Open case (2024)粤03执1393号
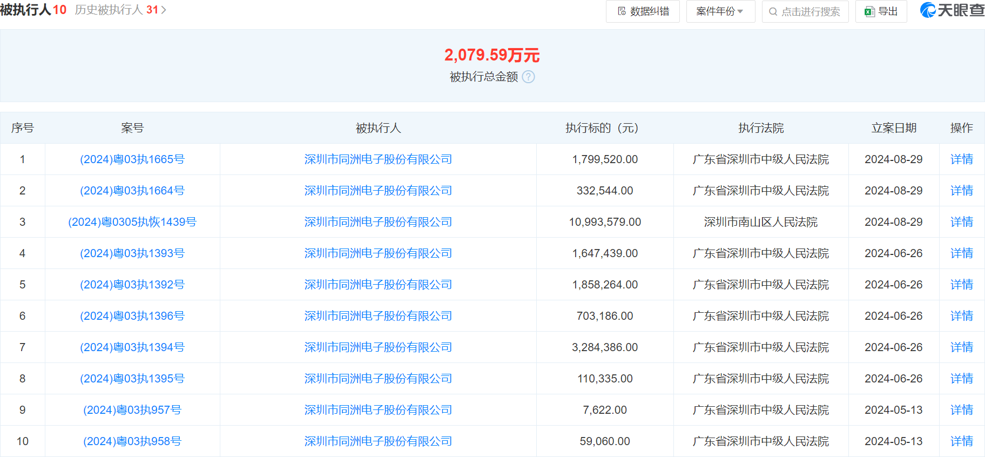 (x=132, y=253)
